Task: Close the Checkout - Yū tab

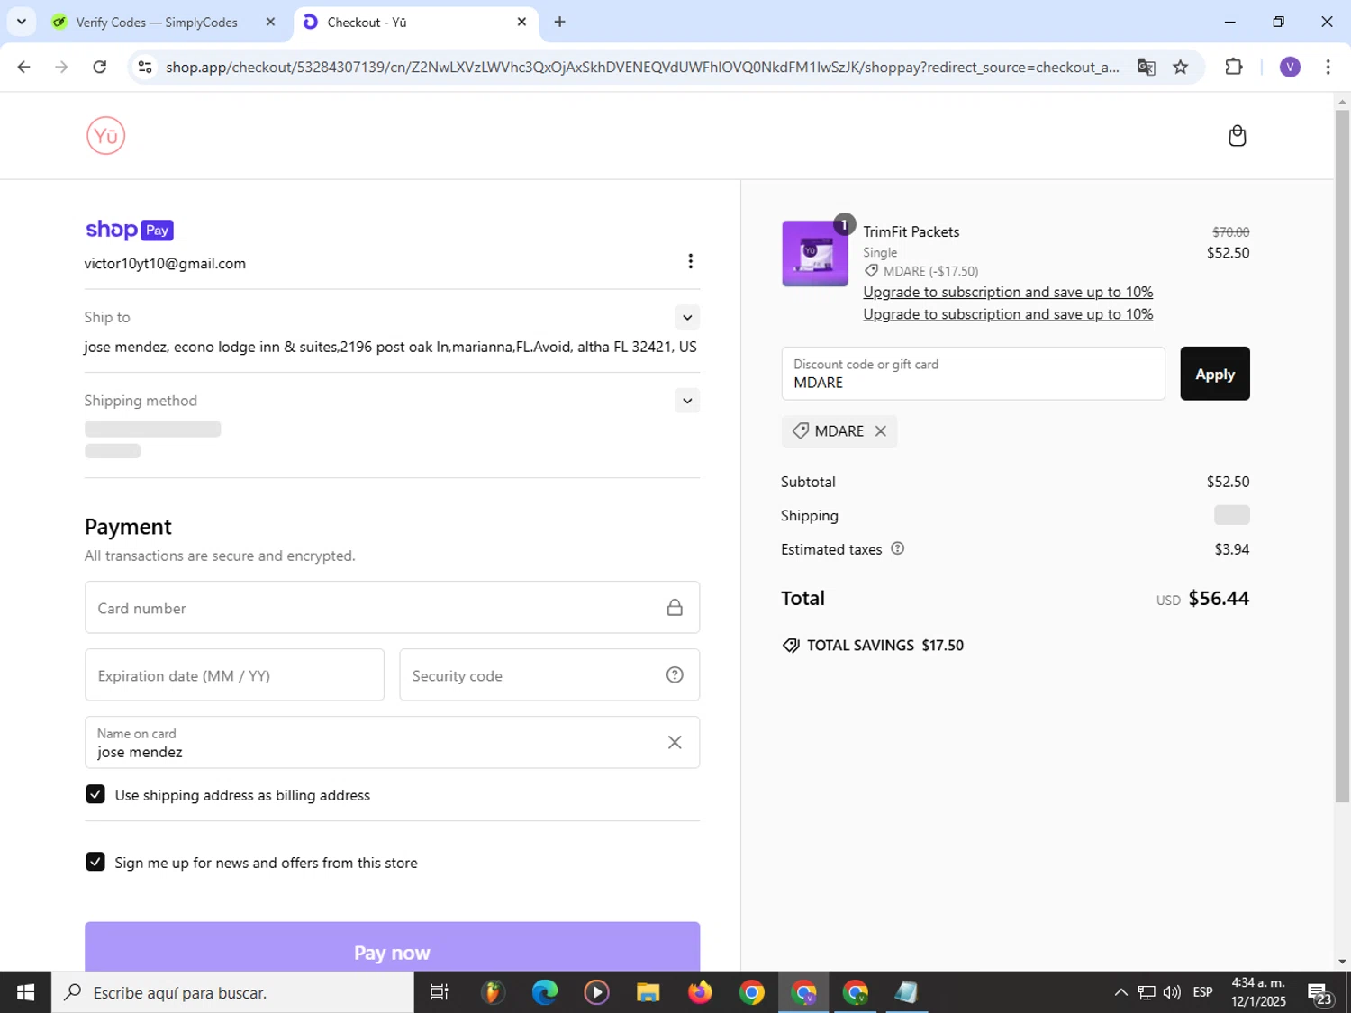Action: [x=521, y=22]
